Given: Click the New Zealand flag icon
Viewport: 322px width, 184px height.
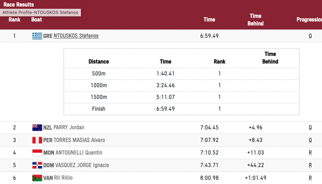Looking at the screenshot, I should [37, 128].
